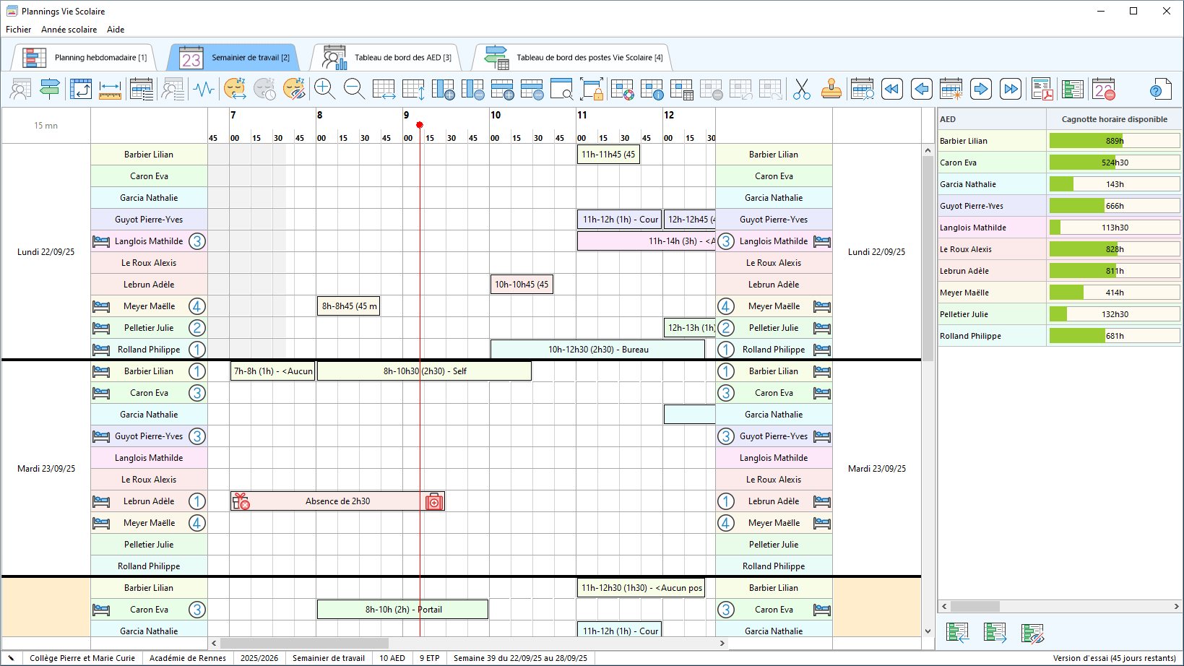Open the Fichier menu
The image size is (1184, 666).
18,30
